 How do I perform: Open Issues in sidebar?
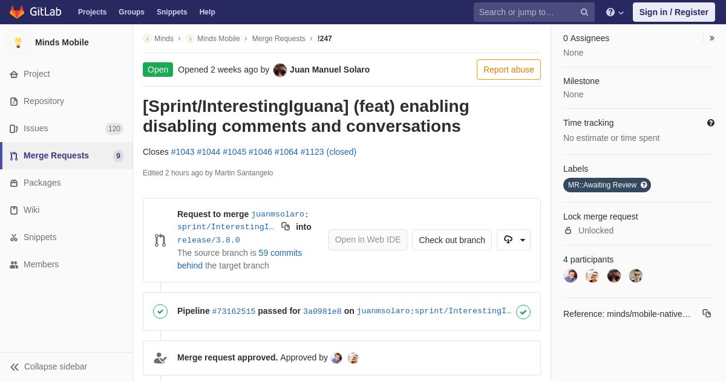click(67, 128)
